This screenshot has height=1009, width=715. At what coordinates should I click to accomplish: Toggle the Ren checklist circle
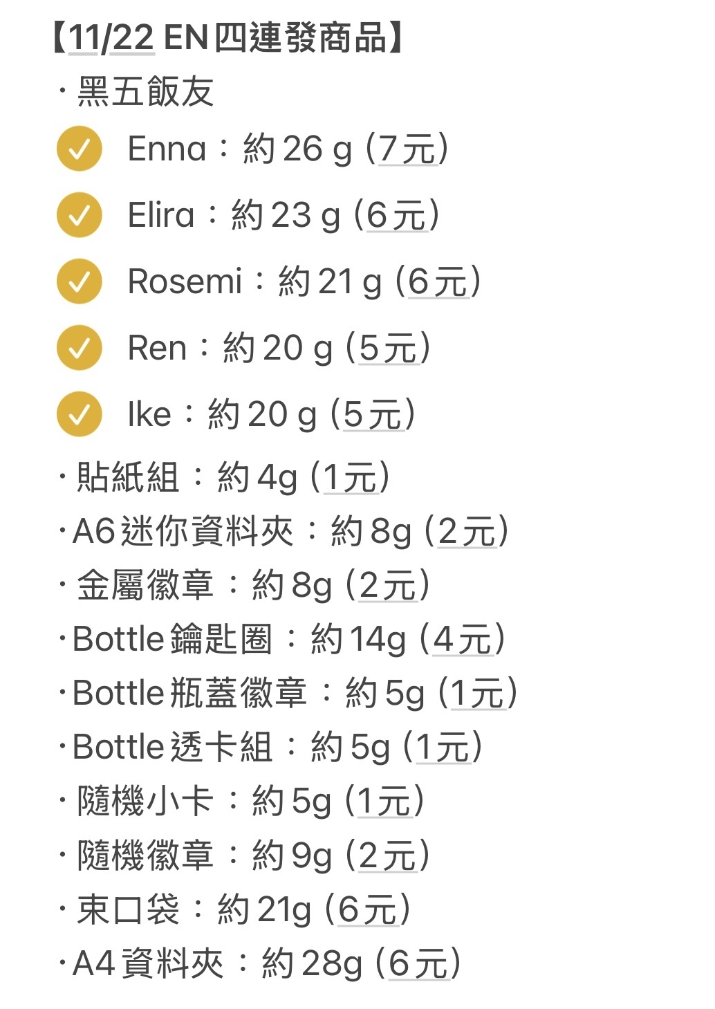coord(80,348)
